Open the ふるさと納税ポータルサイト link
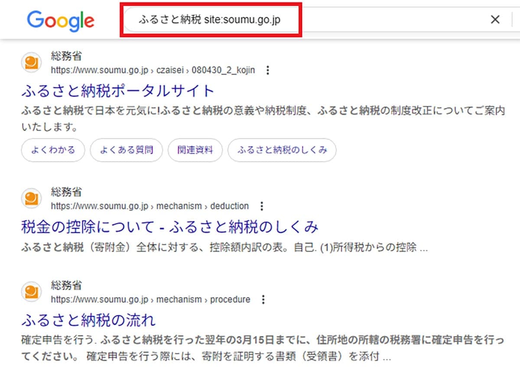 coord(118,91)
